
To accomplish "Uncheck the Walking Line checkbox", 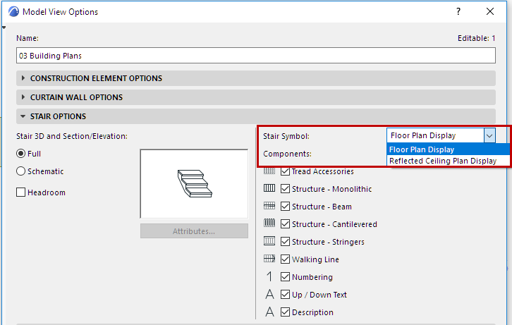I will (286, 259).
